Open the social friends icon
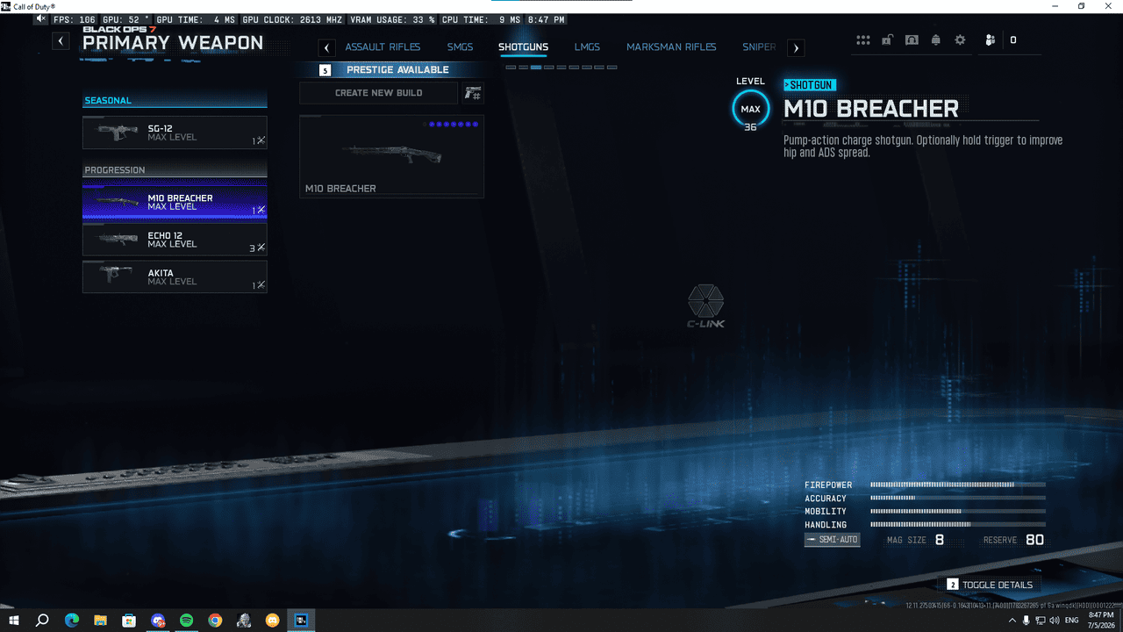This screenshot has height=632, width=1123. (x=991, y=40)
